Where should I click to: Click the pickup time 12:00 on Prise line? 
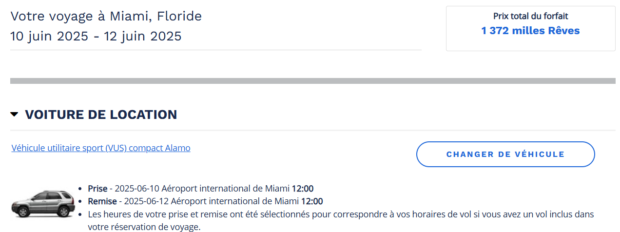(x=303, y=189)
